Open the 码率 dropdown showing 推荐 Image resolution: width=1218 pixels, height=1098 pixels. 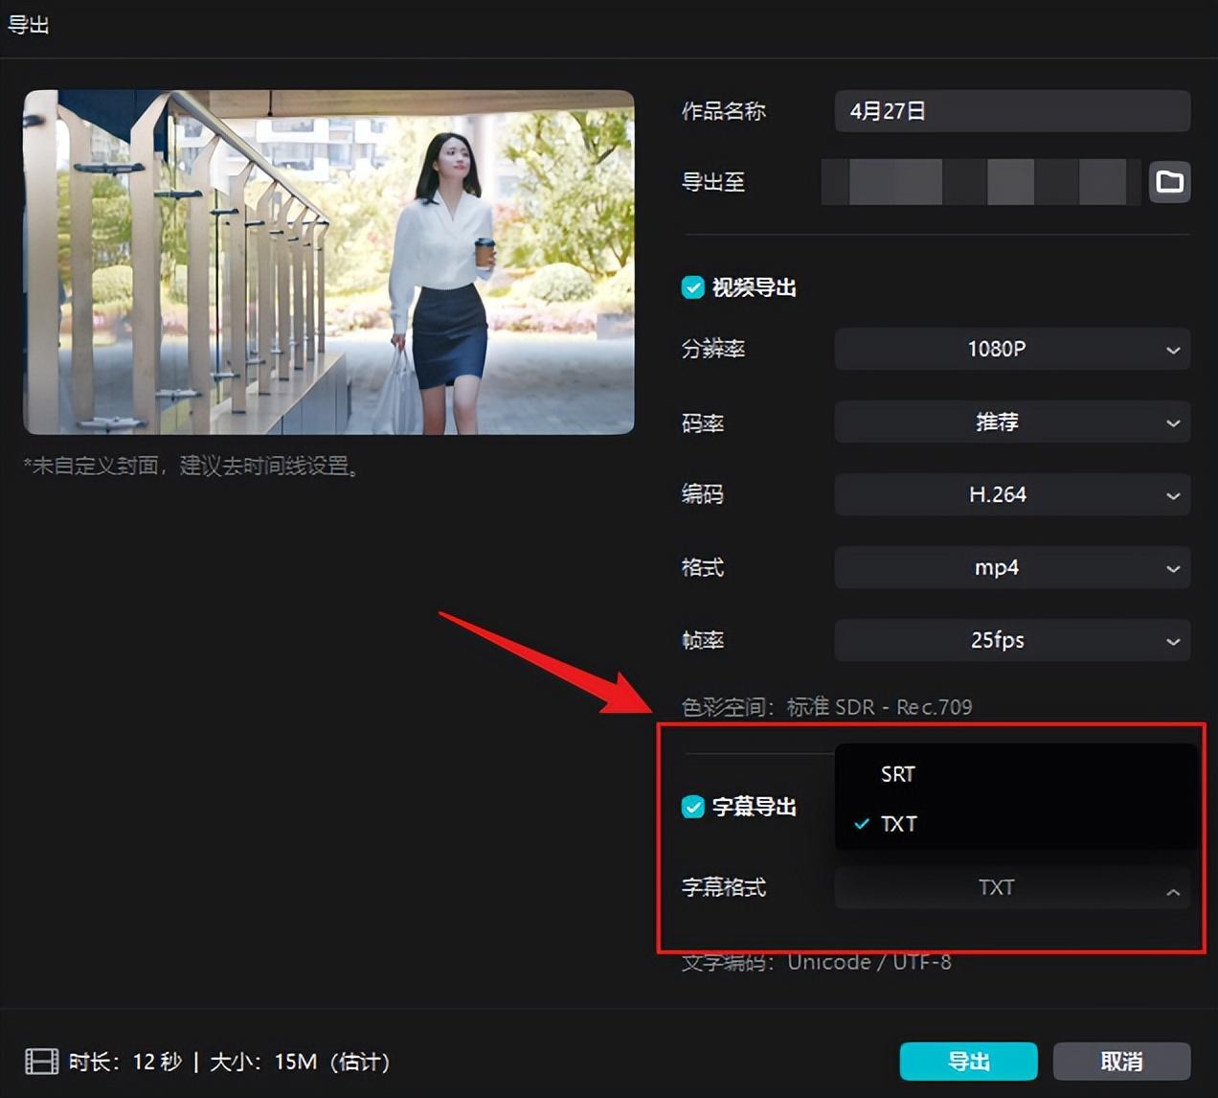[1011, 423]
